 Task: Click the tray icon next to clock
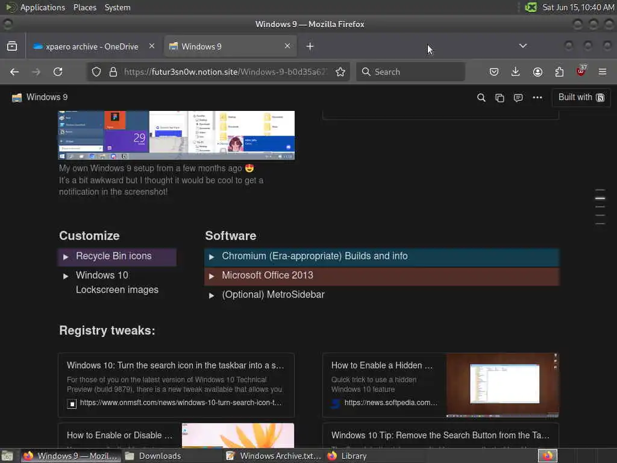click(x=531, y=7)
